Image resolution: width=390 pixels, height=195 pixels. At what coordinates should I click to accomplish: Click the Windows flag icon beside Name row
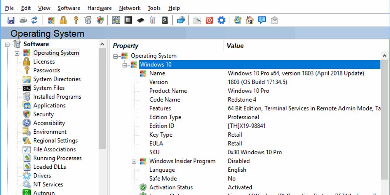pyautogui.click(x=143, y=74)
